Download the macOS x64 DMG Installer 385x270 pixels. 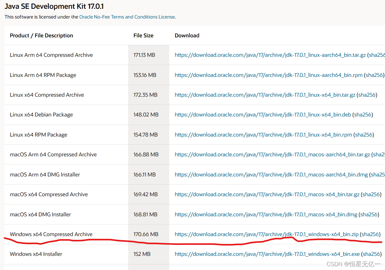click(265, 214)
